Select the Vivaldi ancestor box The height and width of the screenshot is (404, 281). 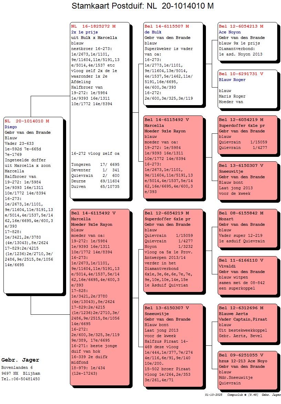pos(247,275)
